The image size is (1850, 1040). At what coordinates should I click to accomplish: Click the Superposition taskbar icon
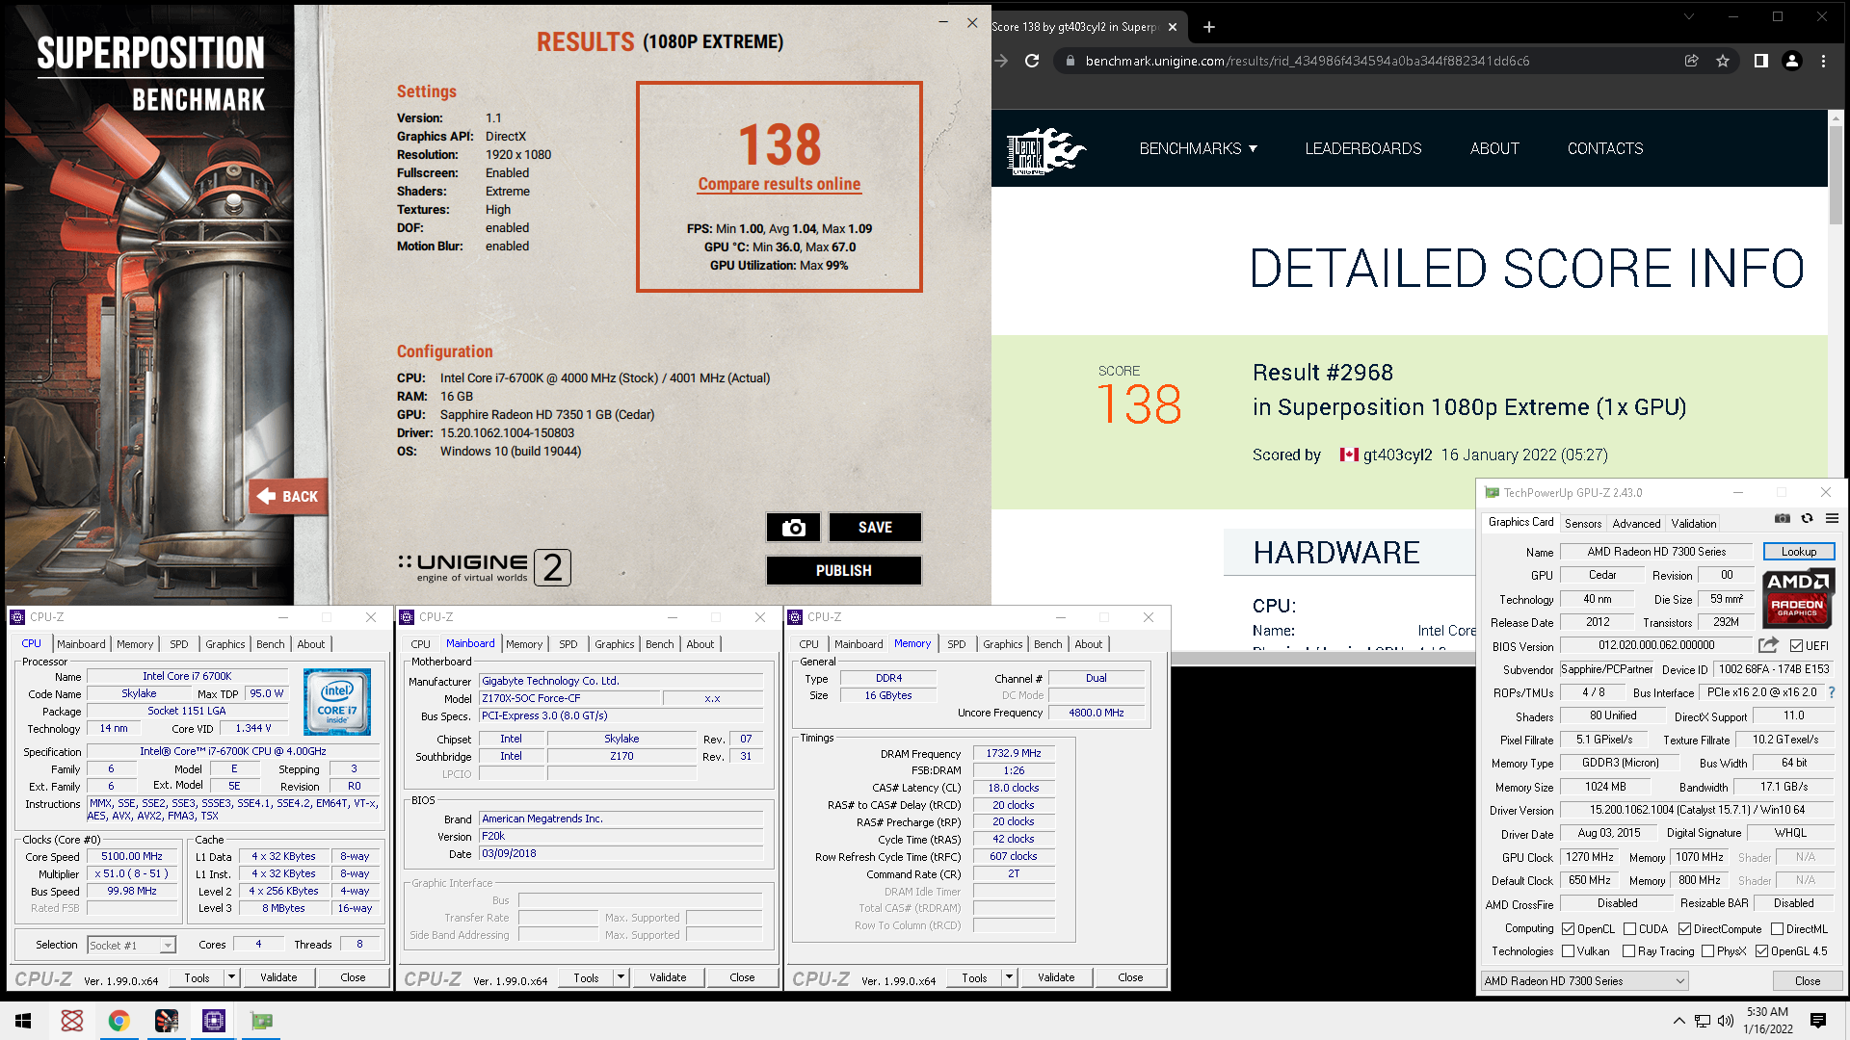coord(167,1021)
